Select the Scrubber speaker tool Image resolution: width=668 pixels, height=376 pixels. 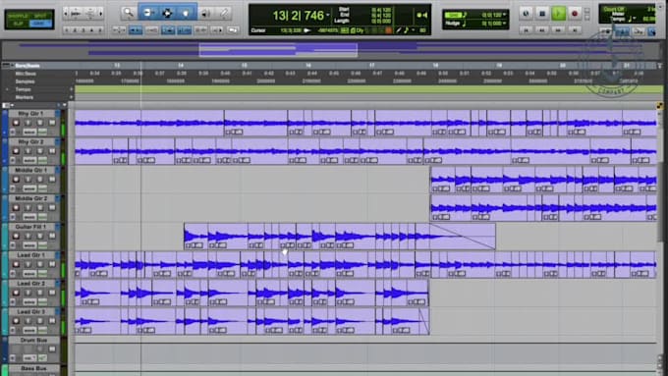click(205, 13)
